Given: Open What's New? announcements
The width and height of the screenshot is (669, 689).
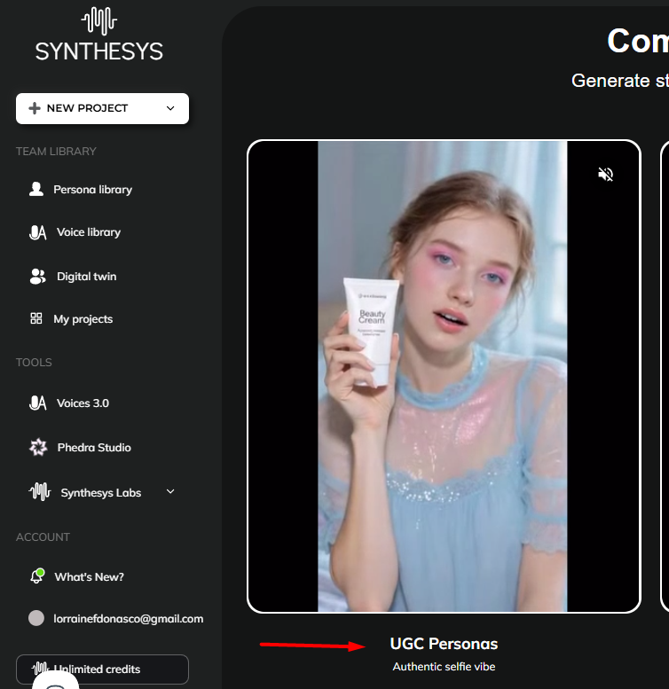Looking at the screenshot, I should tap(90, 576).
